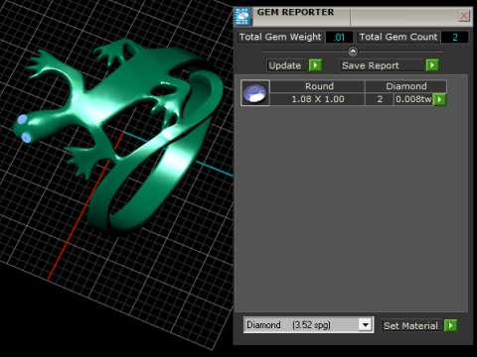
Task: Close the Gem Reporter panel
Action: tap(464, 16)
